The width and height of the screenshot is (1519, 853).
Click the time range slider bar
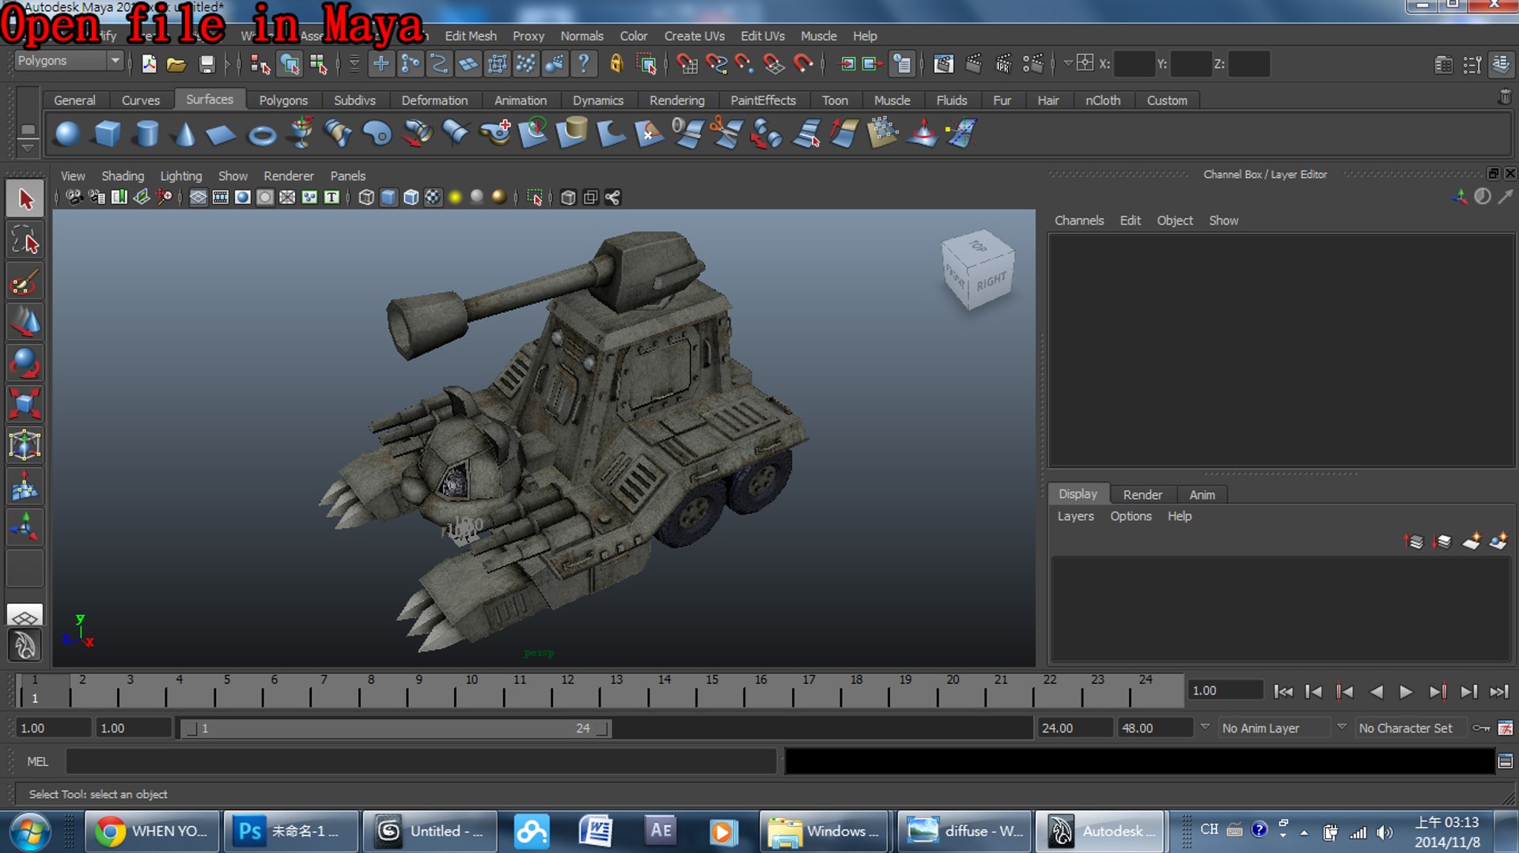pos(396,728)
